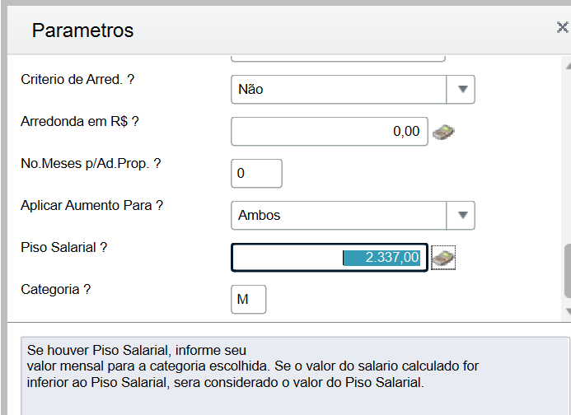Open the combo box showing Ambos
Screen dimensions: 571x415
point(339,215)
